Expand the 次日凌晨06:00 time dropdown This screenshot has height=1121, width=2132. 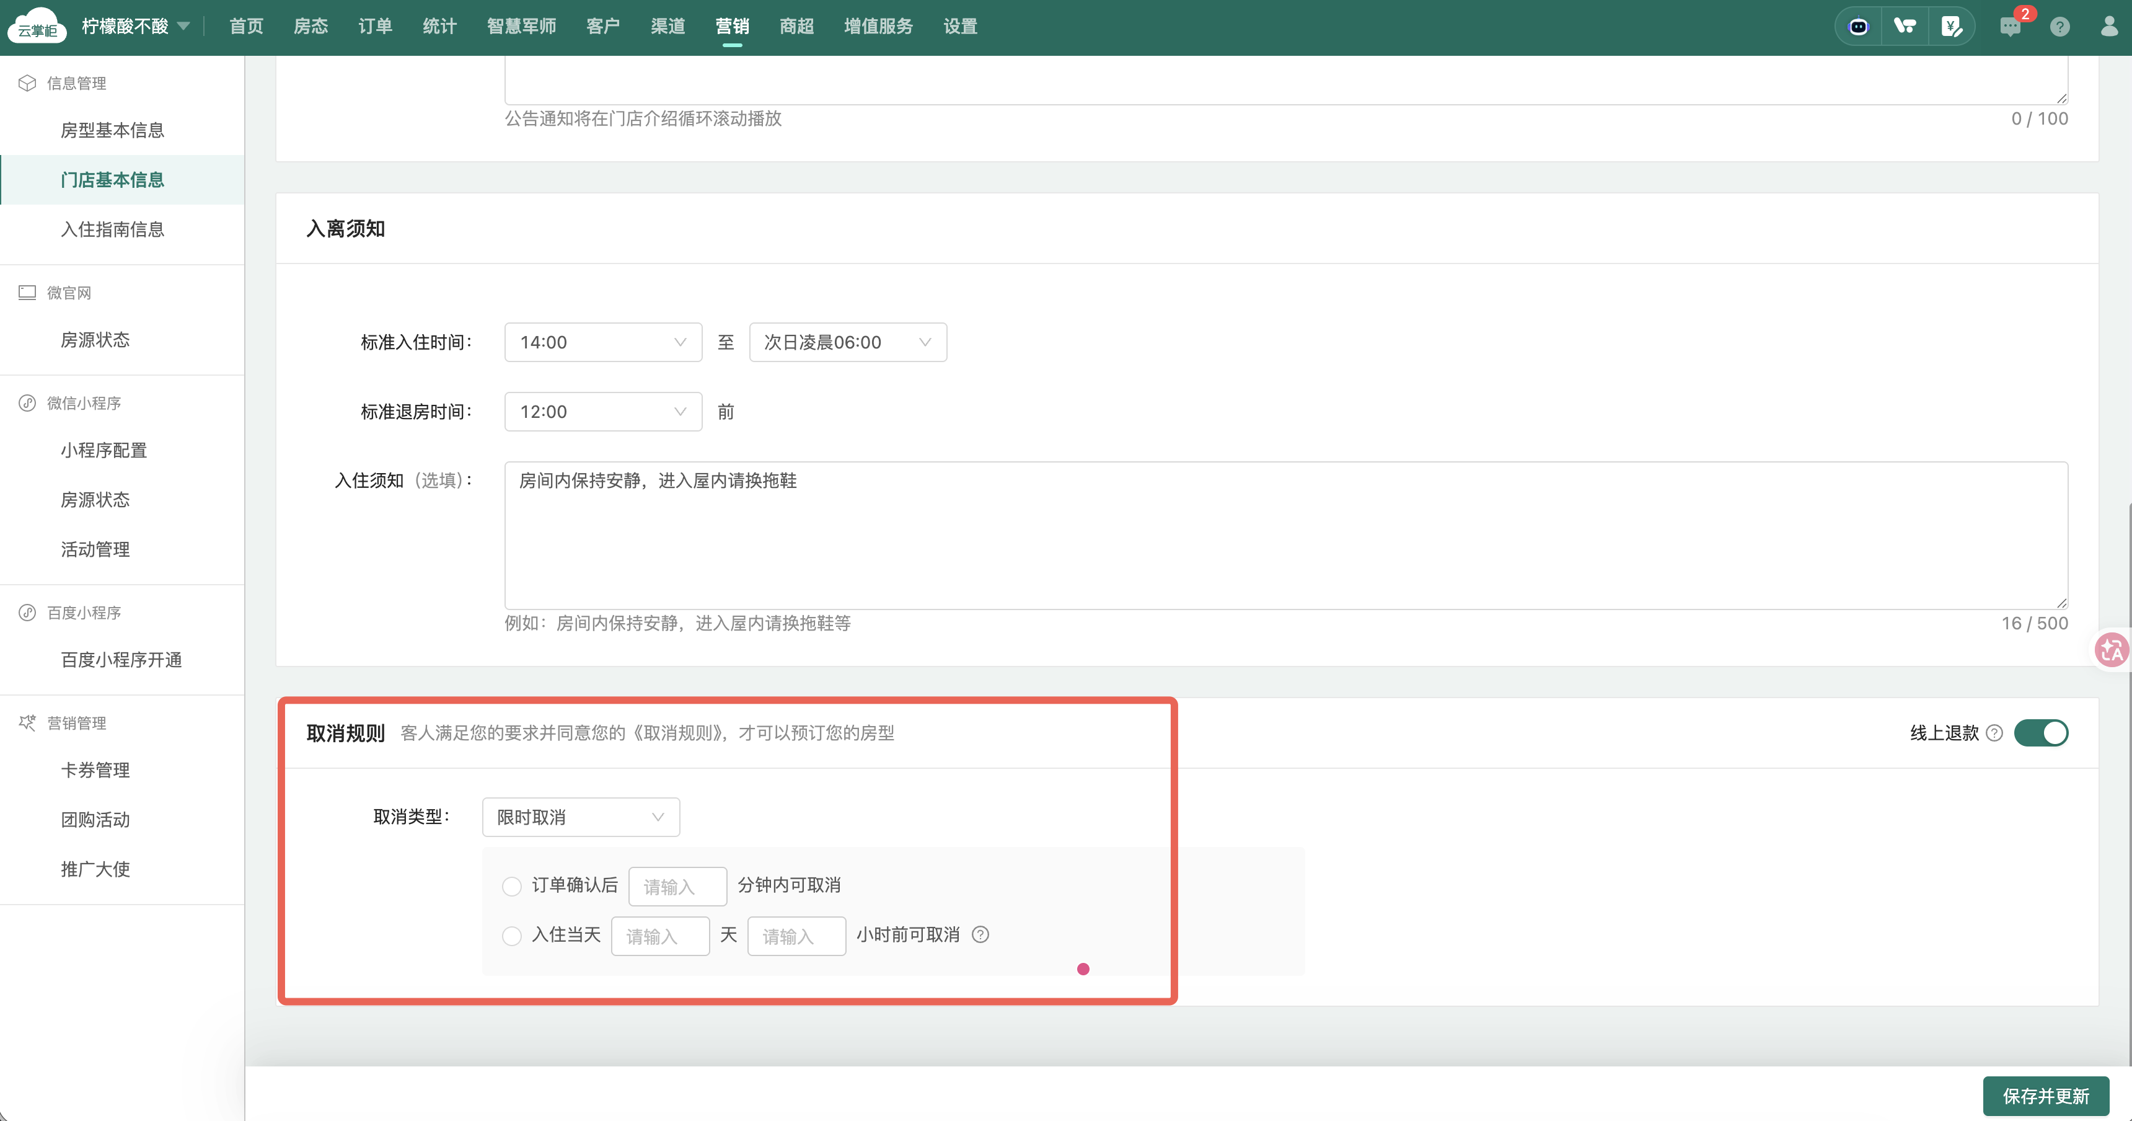(x=847, y=342)
